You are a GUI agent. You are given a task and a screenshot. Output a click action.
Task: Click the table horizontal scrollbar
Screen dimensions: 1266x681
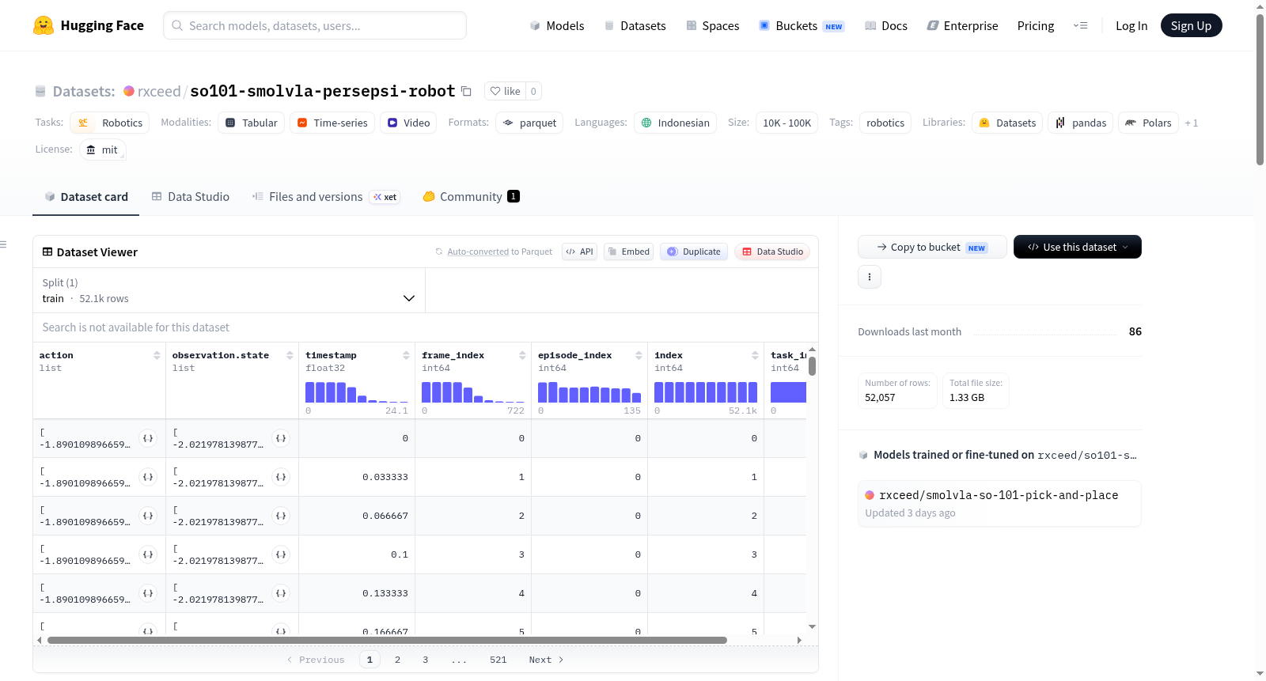[387, 640]
